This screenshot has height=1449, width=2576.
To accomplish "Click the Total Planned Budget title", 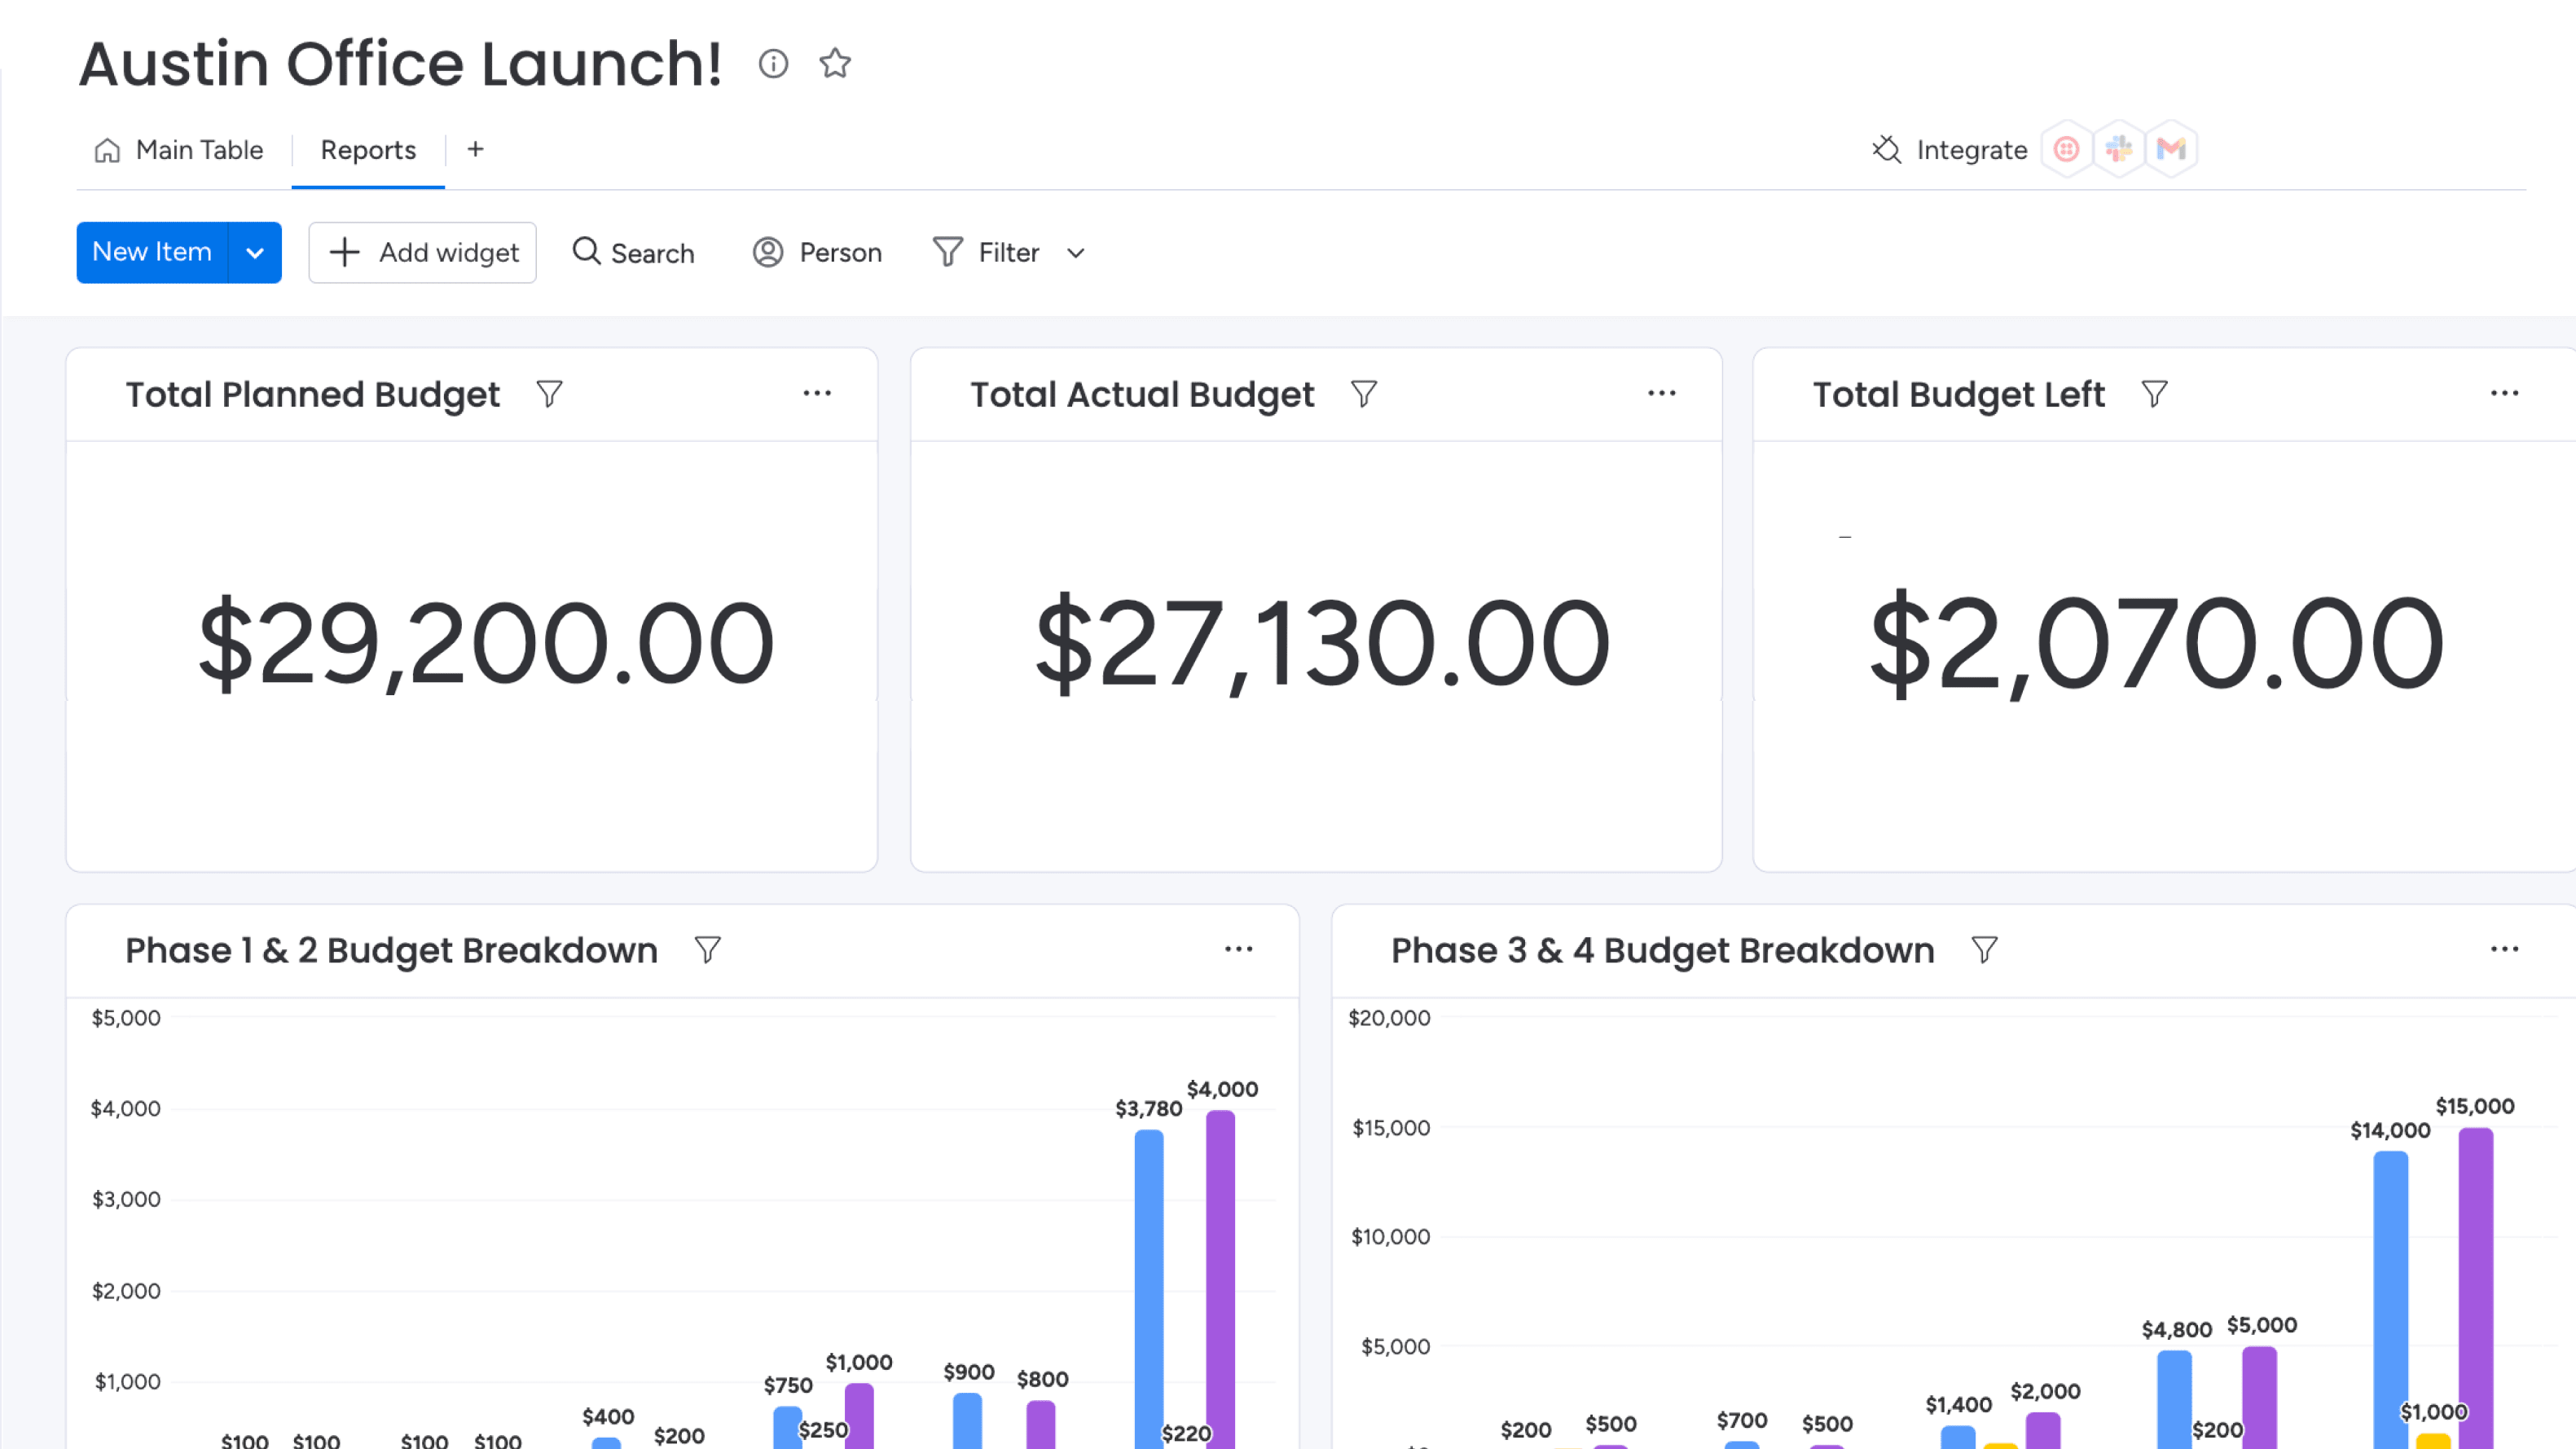I will pyautogui.click(x=312, y=395).
